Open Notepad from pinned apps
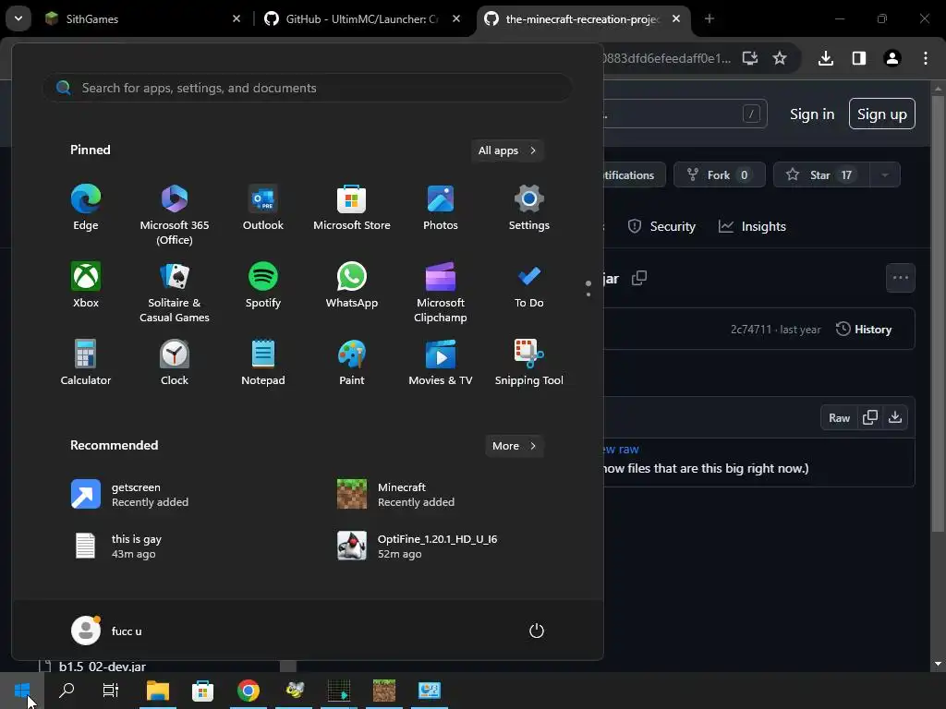 pyautogui.click(x=263, y=362)
